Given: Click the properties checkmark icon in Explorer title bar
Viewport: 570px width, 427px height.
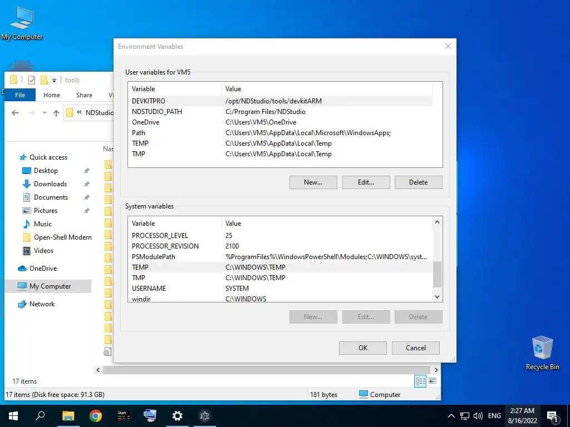Looking at the screenshot, I should click(32, 80).
